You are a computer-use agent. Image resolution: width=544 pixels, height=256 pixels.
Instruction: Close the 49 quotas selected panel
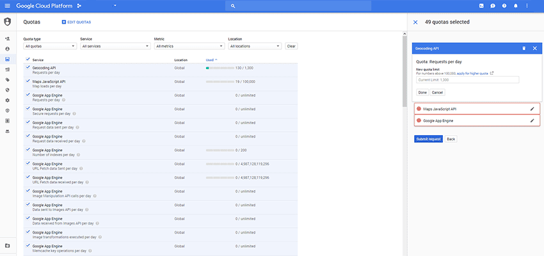[x=415, y=22]
